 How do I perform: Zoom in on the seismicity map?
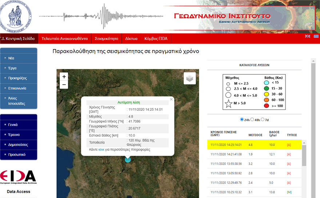point(64,77)
